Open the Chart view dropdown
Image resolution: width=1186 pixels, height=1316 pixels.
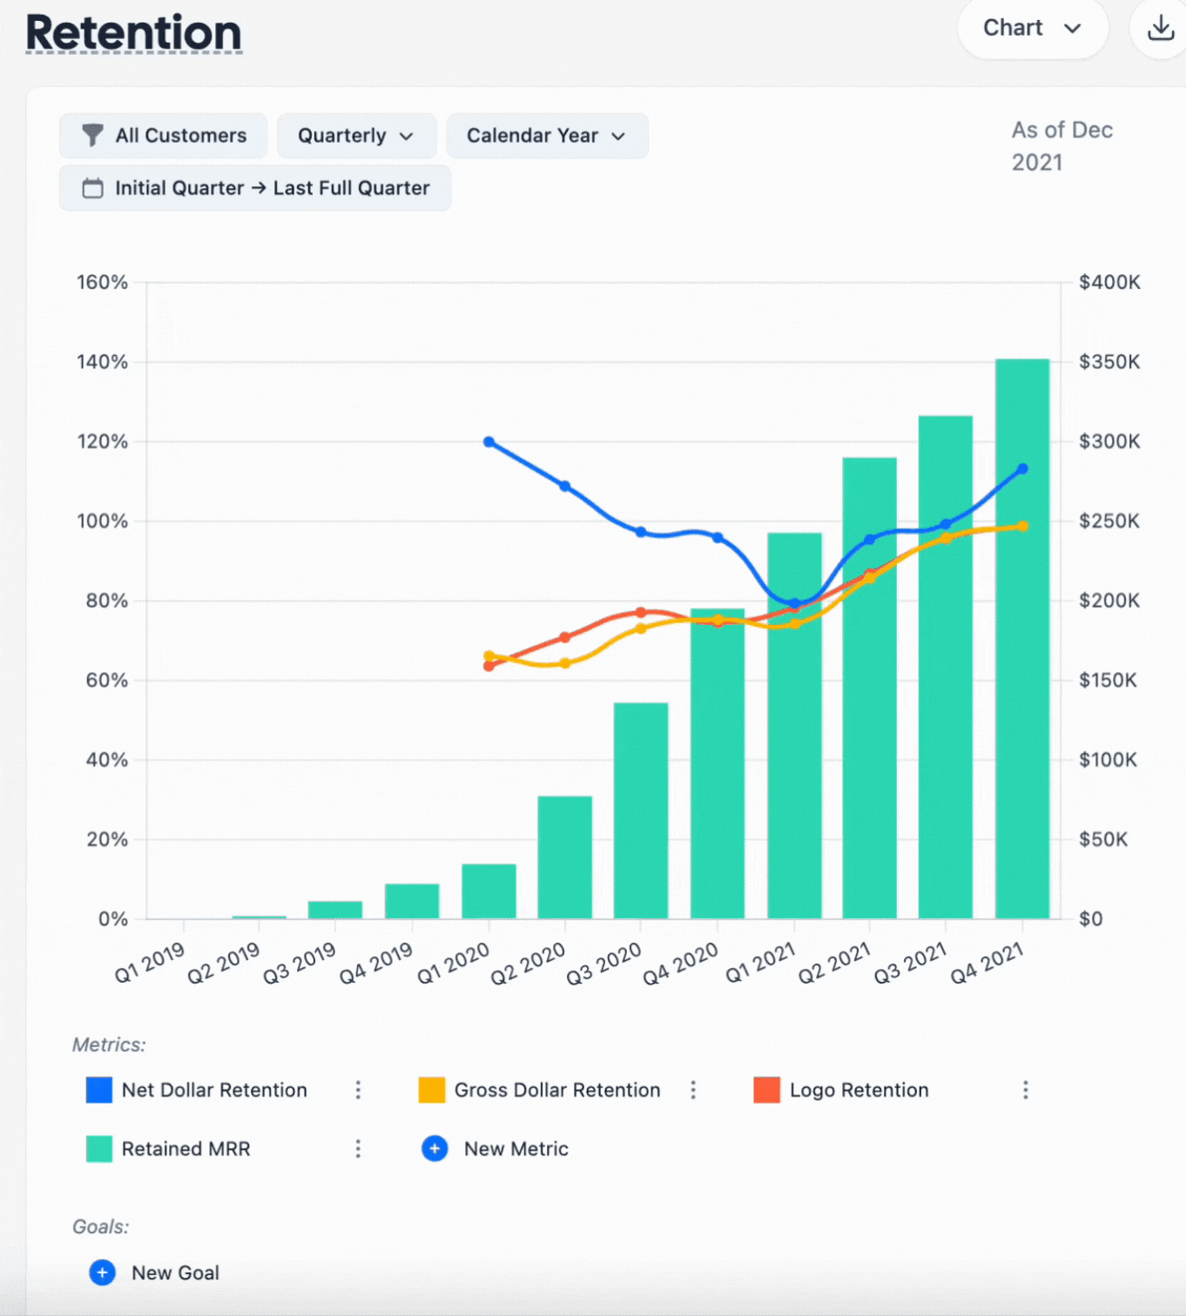tap(1032, 29)
